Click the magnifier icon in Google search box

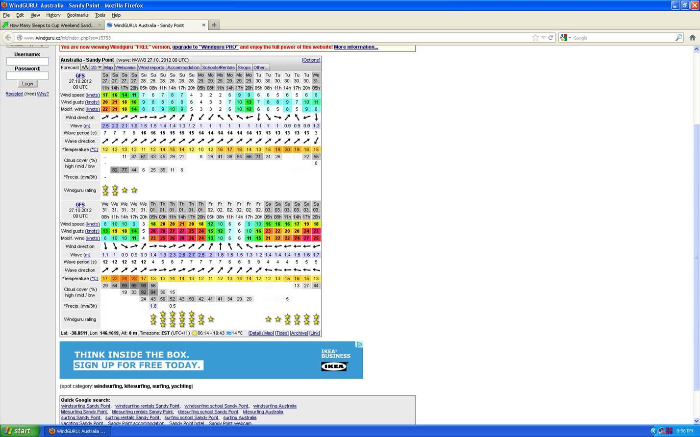(x=678, y=38)
